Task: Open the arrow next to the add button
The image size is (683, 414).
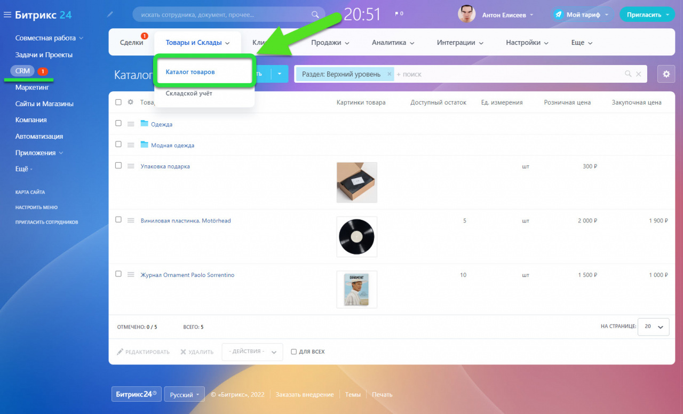Action: [279, 74]
